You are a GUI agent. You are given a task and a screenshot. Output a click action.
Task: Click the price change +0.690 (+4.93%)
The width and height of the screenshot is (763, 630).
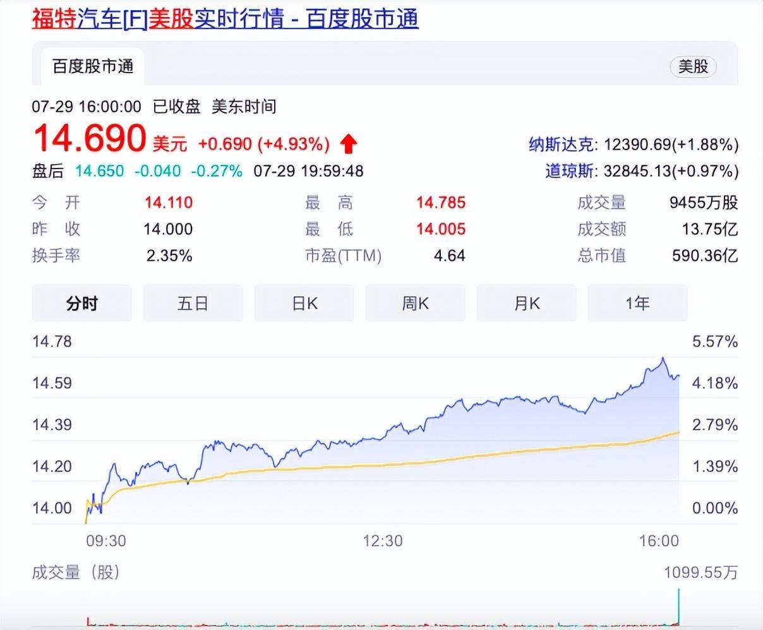pyautogui.click(x=263, y=144)
